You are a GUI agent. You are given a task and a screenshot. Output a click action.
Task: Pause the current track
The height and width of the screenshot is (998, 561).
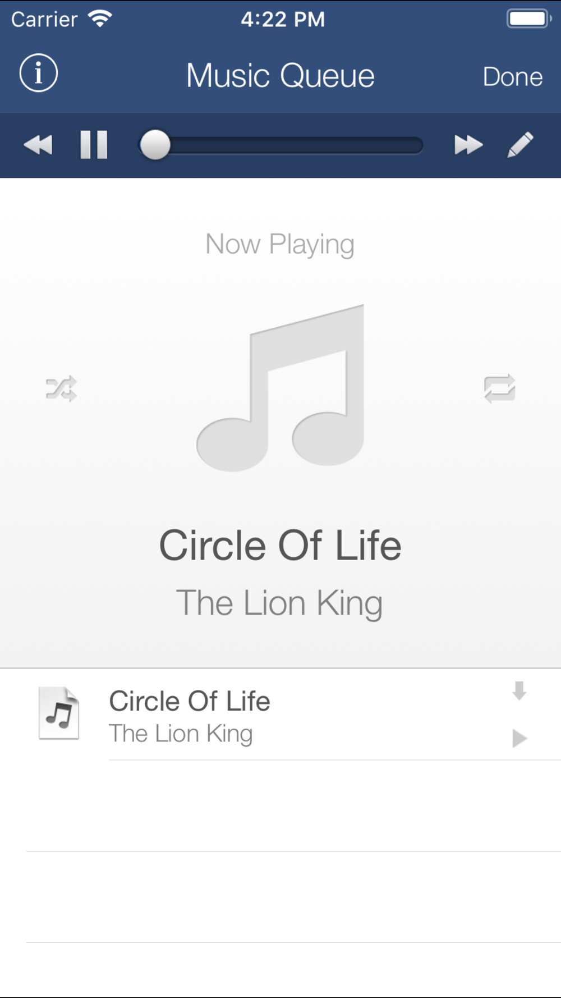pos(94,145)
